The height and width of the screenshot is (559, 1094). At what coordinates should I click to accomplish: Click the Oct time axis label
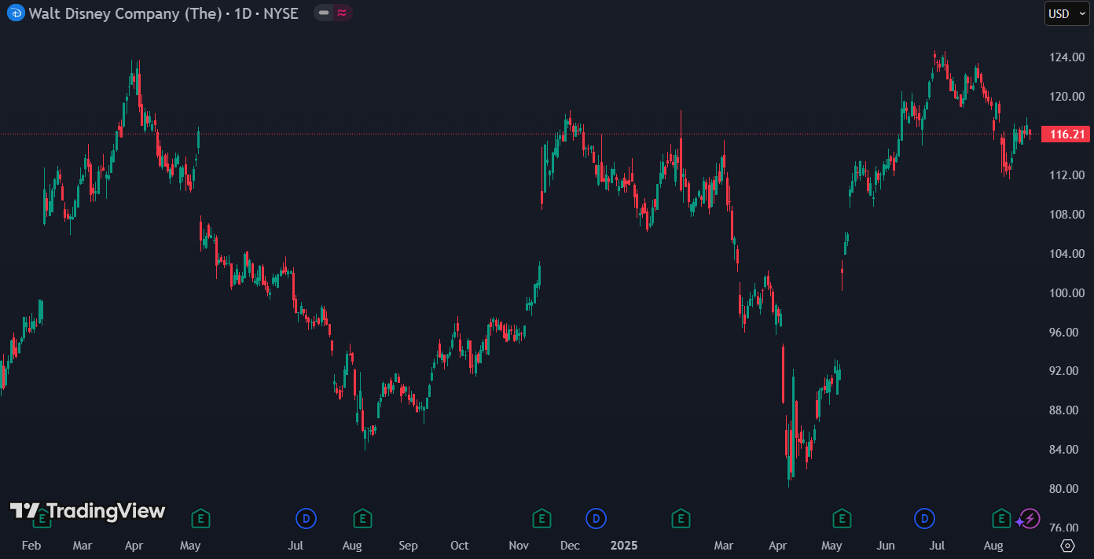click(x=459, y=546)
